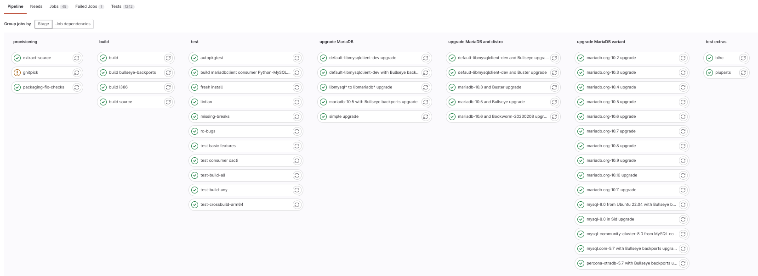Screen dimensions: 758x276
Task: Retry the mariadb.org-10.2 upgrade job
Action: pos(683,58)
